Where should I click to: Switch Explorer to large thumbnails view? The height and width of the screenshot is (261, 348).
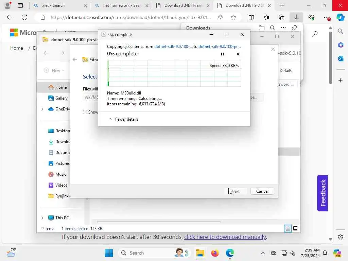pyautogui.click(x=295, y=228)
